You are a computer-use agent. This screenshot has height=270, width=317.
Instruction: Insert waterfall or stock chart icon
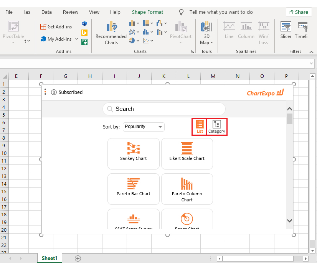pos(159,23)
